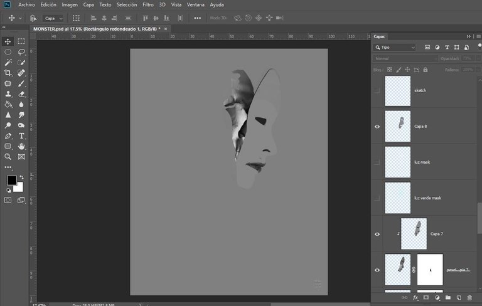Create a new layer group
The height and width of the screenshot is (306, 482).
(x=448, y=297)
